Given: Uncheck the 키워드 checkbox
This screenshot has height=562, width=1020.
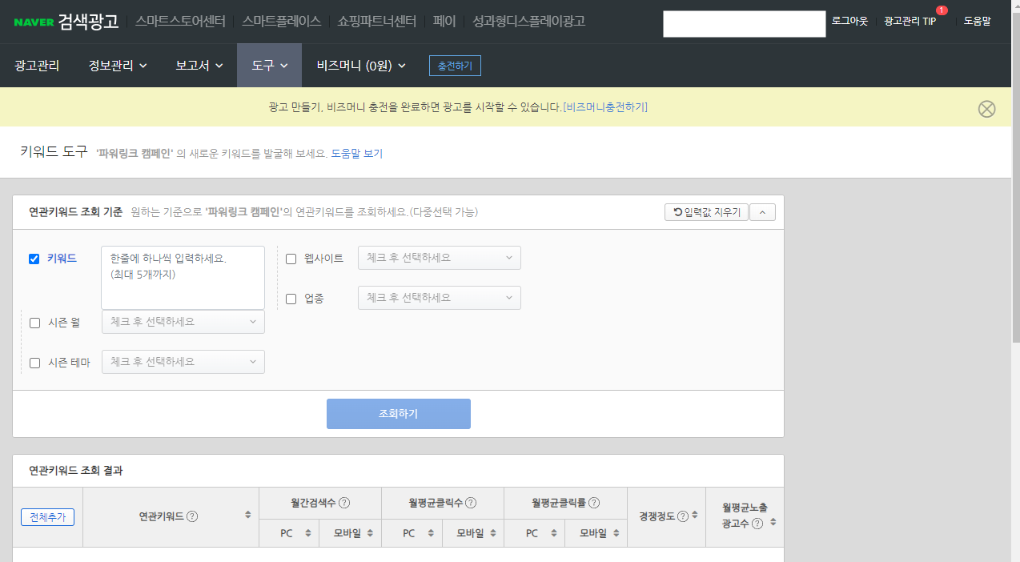Looking at the screenshot, I should coord(34,259).
